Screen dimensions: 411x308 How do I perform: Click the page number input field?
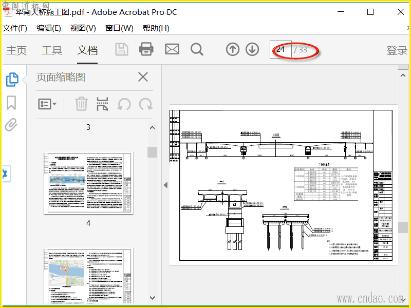281,49
